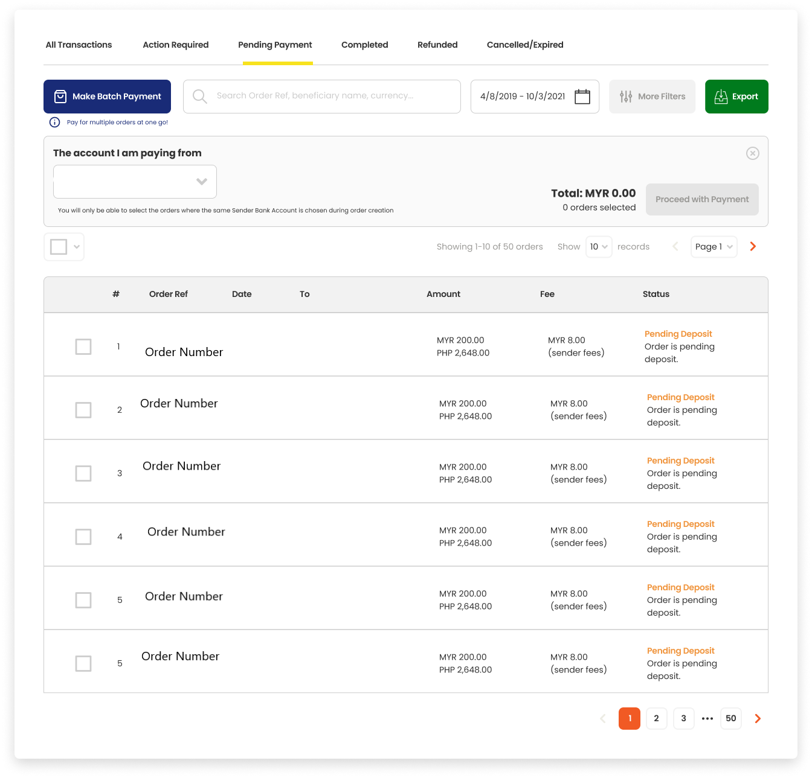This screenshot has height=778, width=812.
Task: Click the search magnifier icon
Action: (x=199, y=97)
